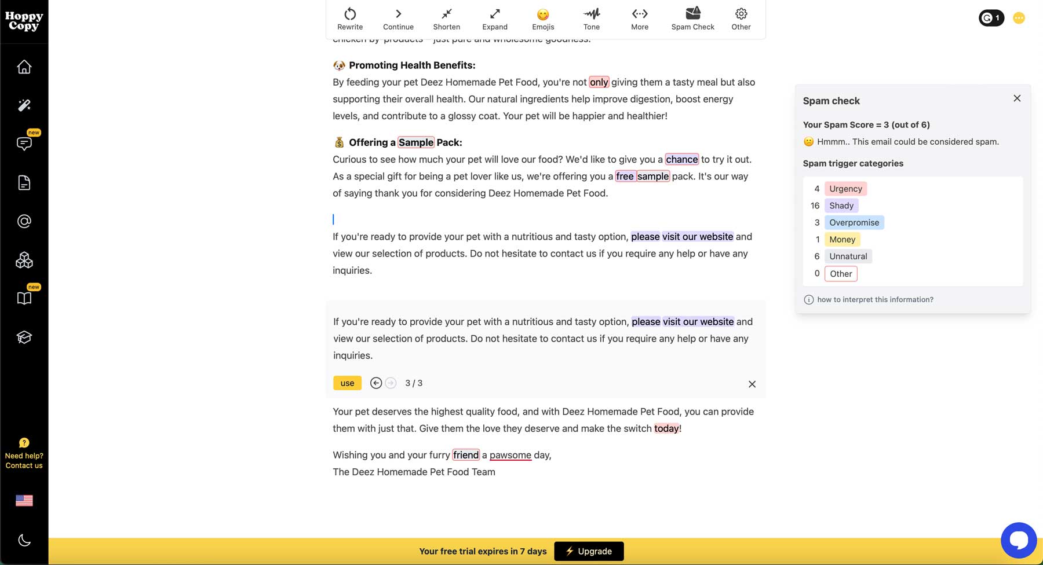Expand the text using the Expand tool
The width and height of the screenshot is (1043, 565).
pos(494,17)
